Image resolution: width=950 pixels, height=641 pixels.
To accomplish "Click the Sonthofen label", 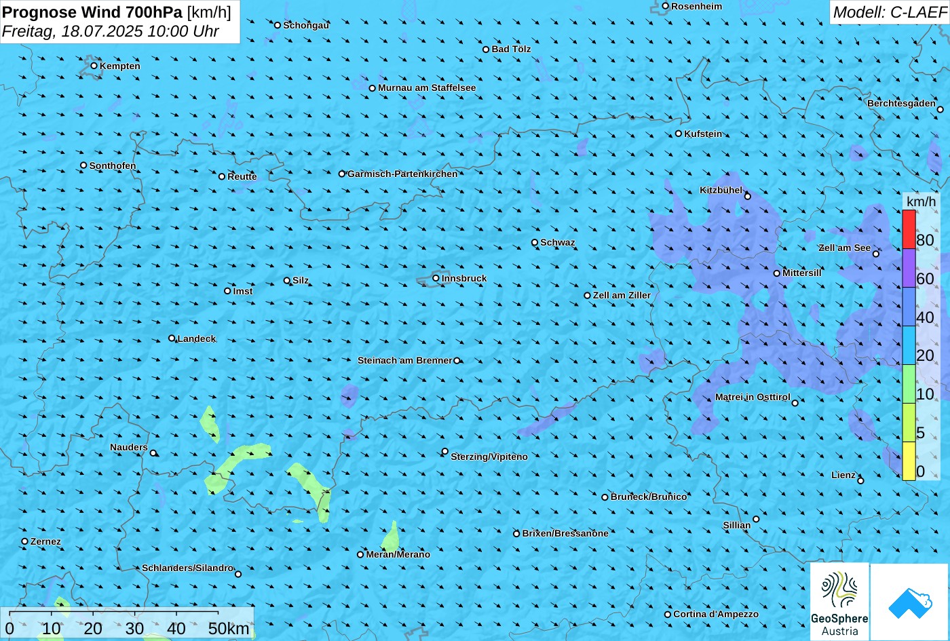I will (113, 166).
